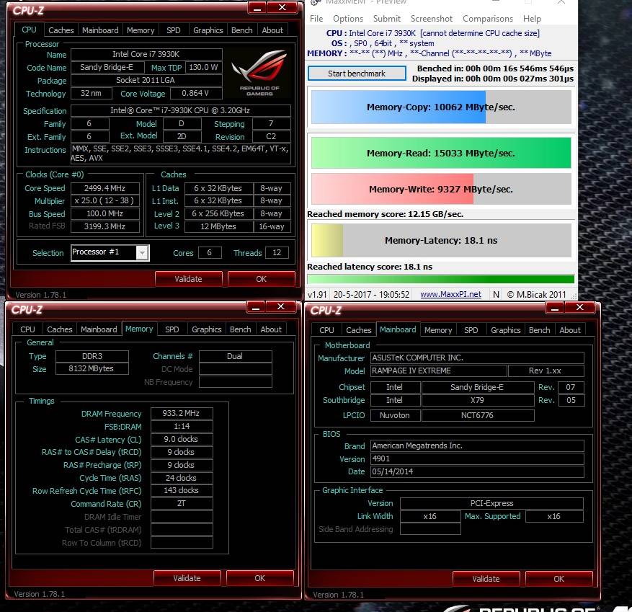
Task: Select SPD tab in top CPU-Z window
Action: 174,30
